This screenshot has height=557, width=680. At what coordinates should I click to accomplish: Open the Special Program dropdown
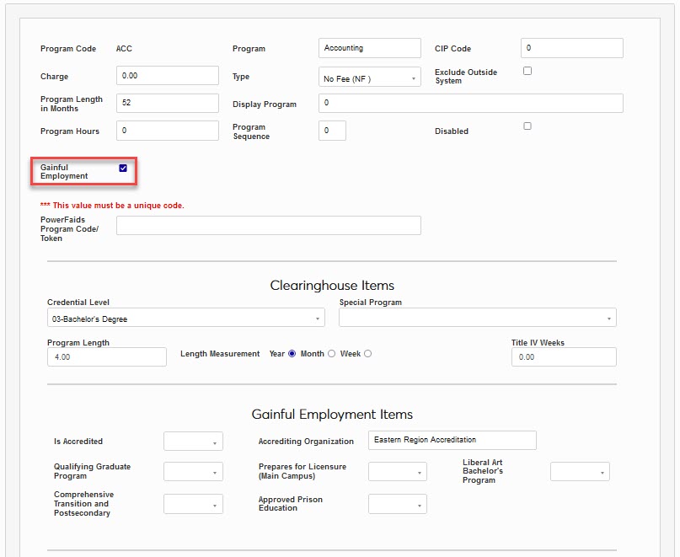tap(477, 319)
